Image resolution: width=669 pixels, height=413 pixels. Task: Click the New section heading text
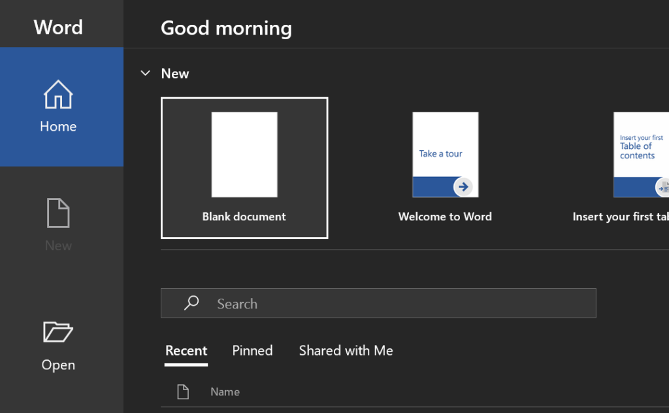pos(175,73)
